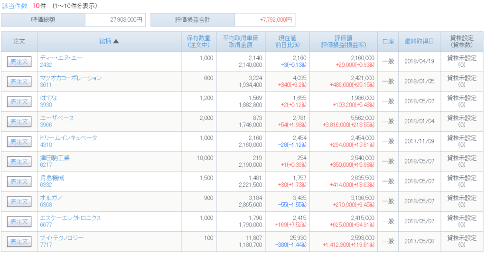Click stock code 3966
486x254 pixels.
[x=46, y=125]
